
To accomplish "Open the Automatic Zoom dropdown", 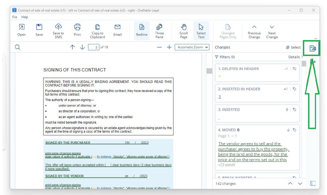I will (192, 47).
